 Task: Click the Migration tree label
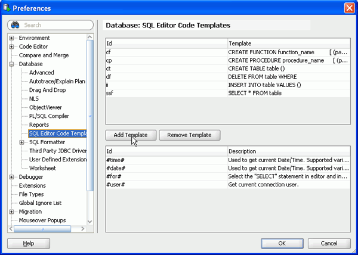30,212
